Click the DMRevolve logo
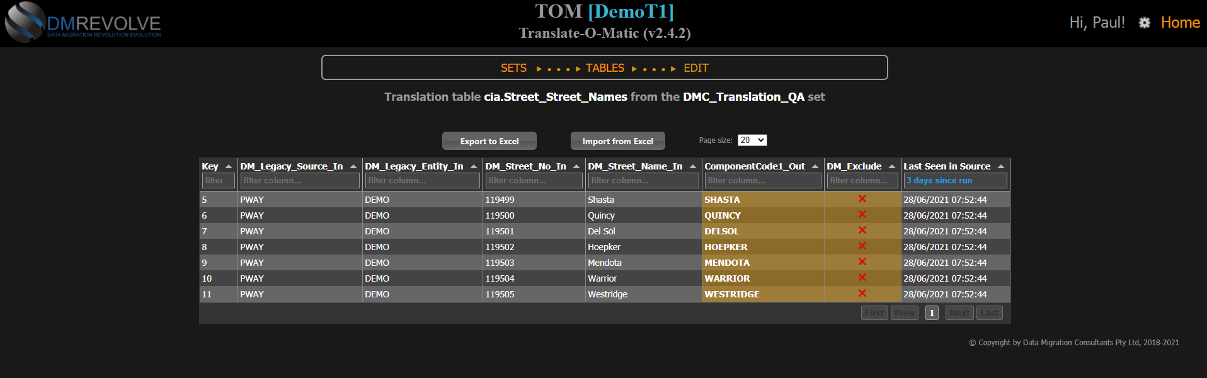Screen dimensions: 1207x378 point(83,23)
